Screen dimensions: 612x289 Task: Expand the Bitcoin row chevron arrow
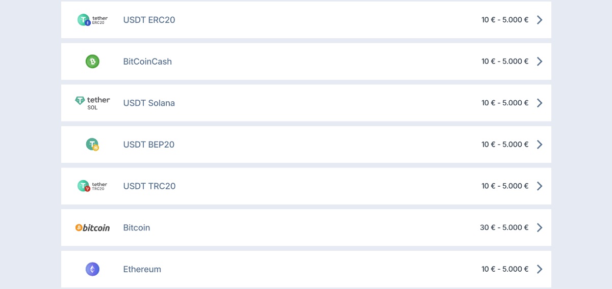(540, 227)
